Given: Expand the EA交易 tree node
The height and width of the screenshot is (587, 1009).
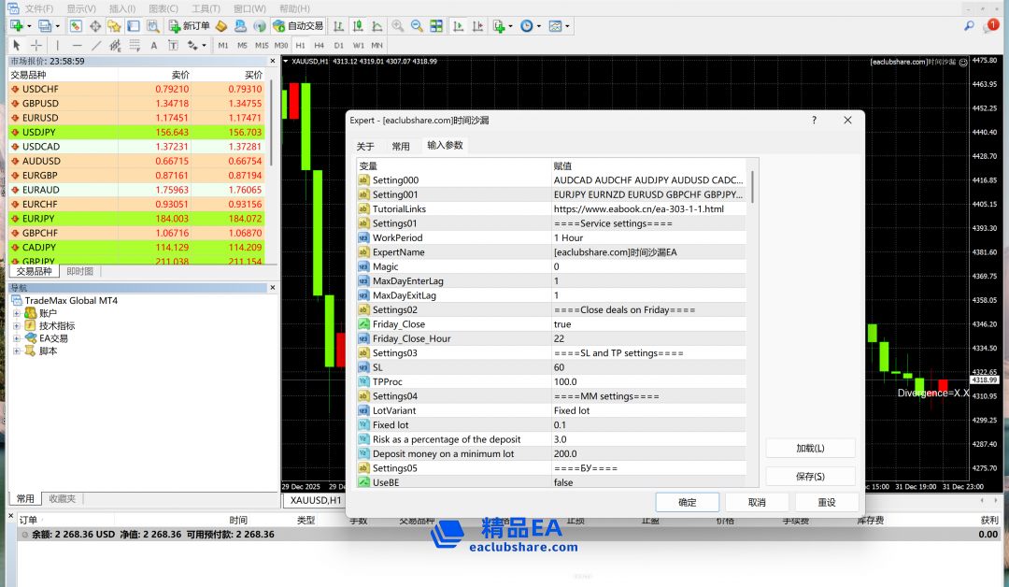Looking at the screenshot, I should [x=16, y=338].
